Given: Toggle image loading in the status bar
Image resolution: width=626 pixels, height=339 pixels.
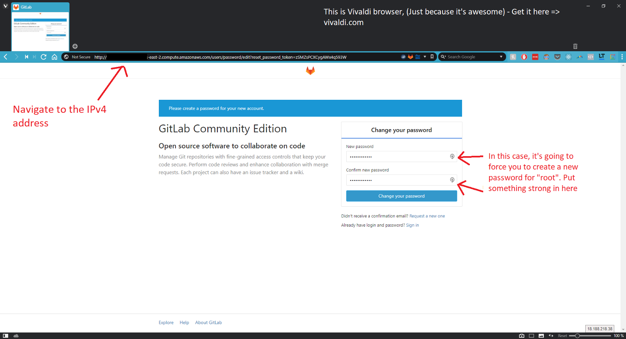Looking at the screenshot, I should coord(541,336).
